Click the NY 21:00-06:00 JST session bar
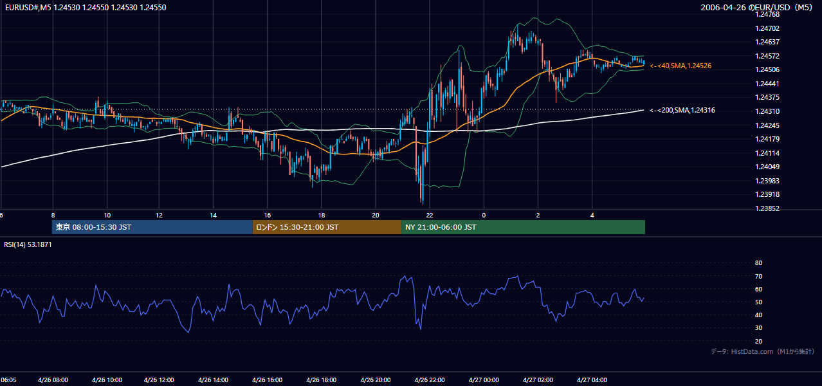Viewport: 822px width, 386px height. pyautogui.click(x=523, y=227)
